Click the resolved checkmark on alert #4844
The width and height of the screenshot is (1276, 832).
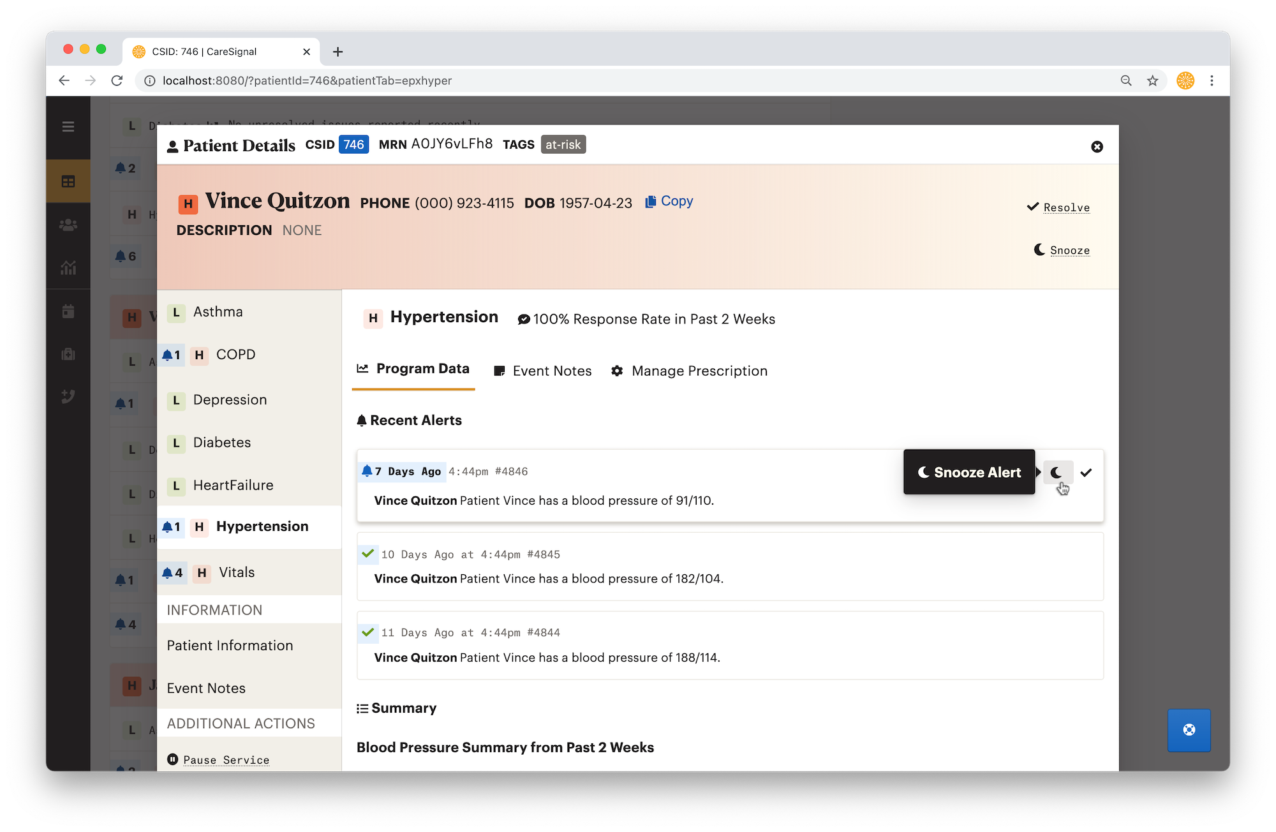[367, 632]
